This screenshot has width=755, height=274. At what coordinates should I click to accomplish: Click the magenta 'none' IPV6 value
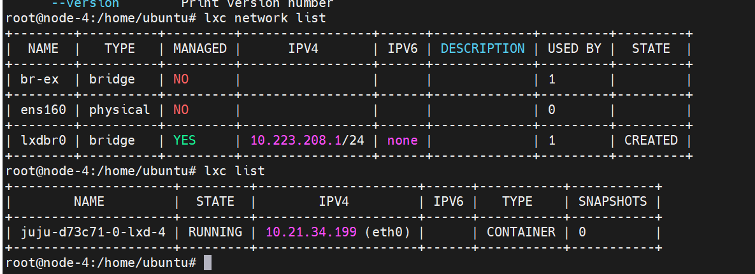point(402,140)
